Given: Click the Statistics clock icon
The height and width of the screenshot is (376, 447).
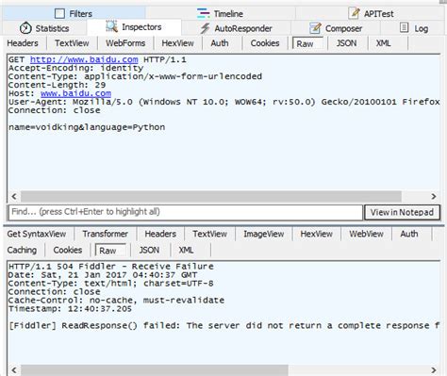Looking at the screenshot, I should tap(25, 28).
